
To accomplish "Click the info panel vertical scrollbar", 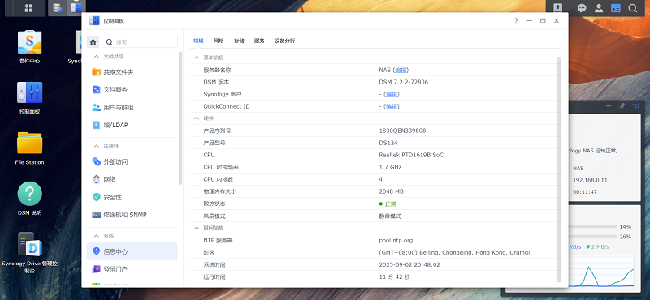I will point(559,169).
